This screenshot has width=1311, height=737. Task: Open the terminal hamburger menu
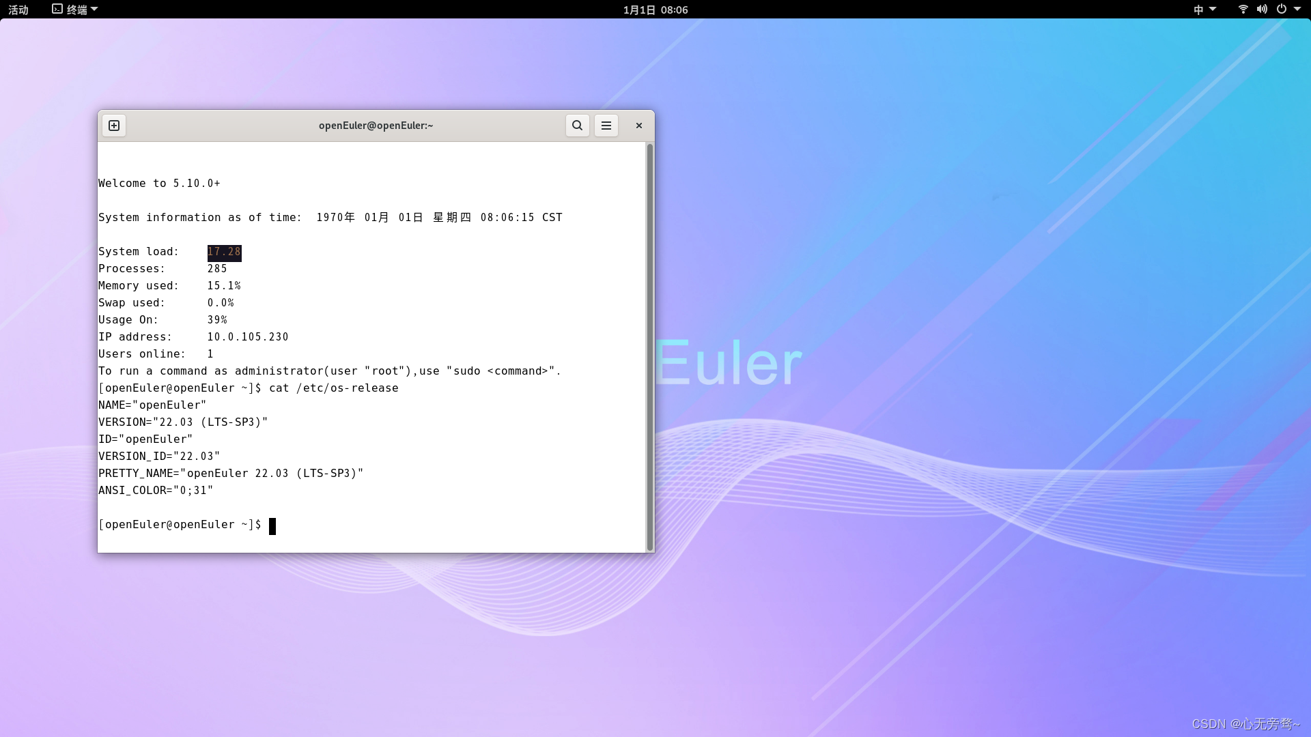(x=606, y=126)
